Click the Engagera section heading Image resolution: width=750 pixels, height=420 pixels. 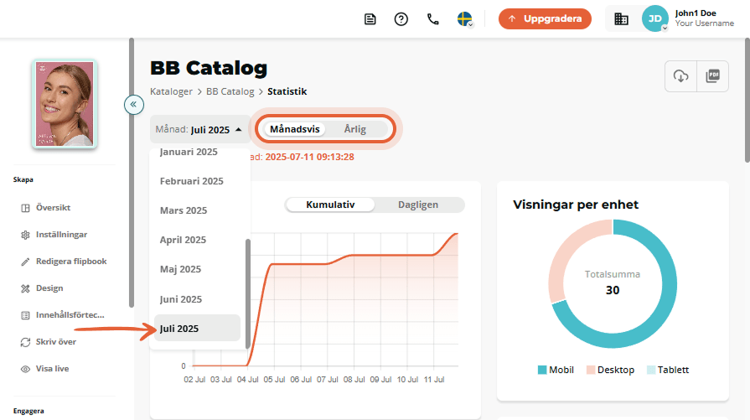pos(28,411)
